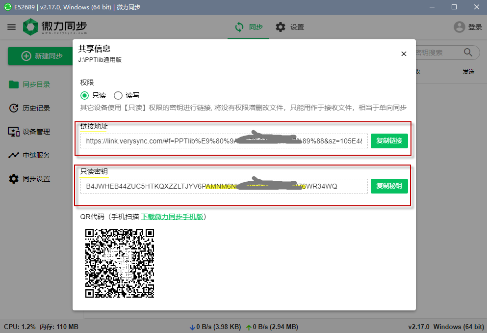Click the gear icon next to 设置
The image size is (487, 333).
tap(281, 27)
